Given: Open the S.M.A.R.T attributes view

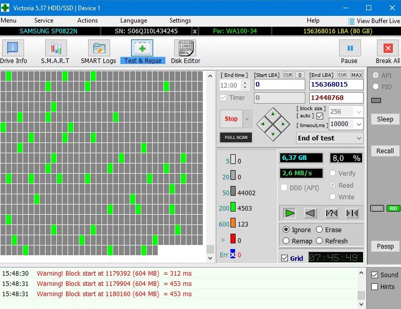Looking at the screenshot, I should pos(55,52).
